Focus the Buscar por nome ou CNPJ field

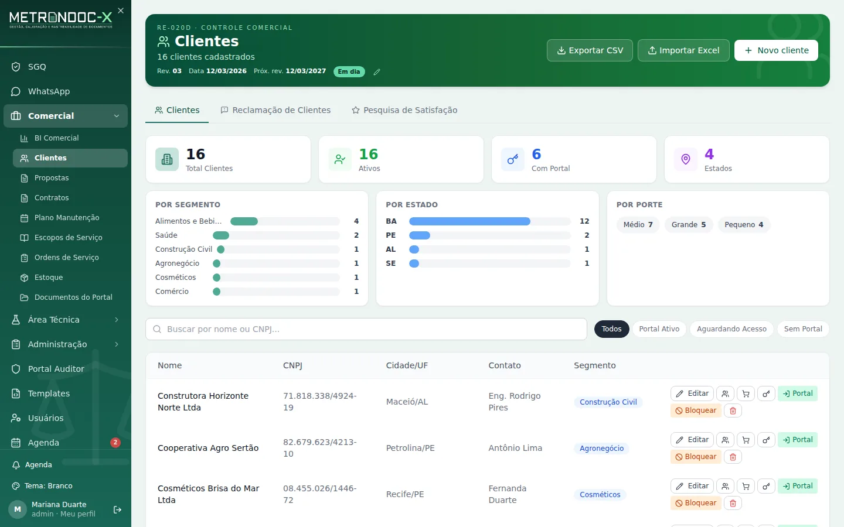coord(366,329)
